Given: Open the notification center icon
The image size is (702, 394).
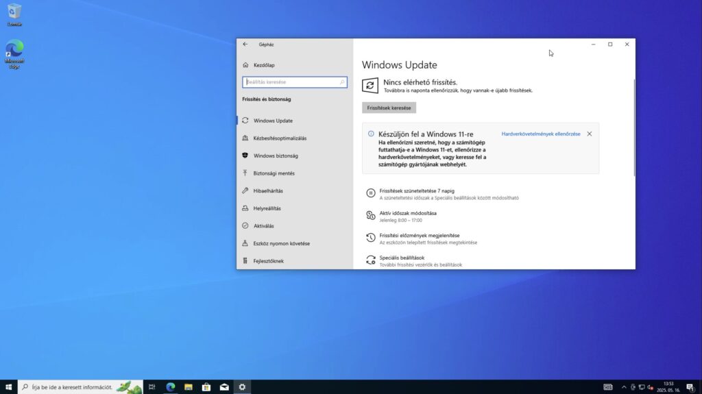Looking at the screenshot, I should point(690,387).
